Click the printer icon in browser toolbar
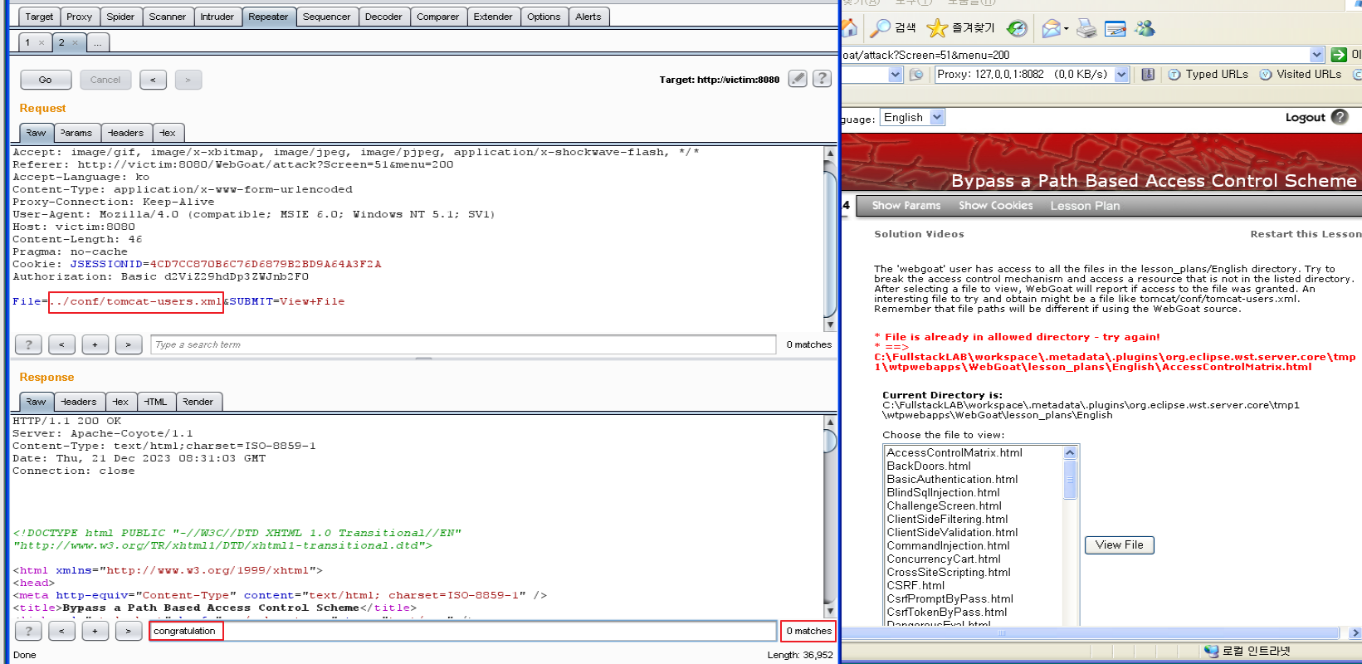 pyautogui.click(x=1086, y=29)
